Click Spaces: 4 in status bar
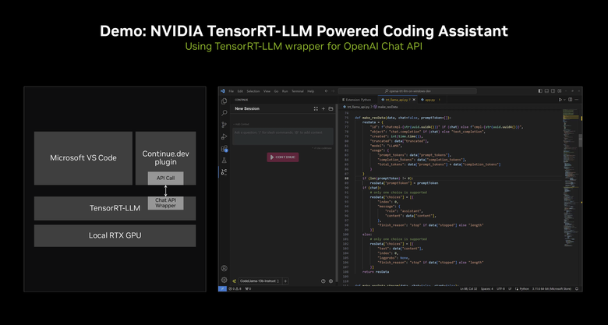The height and width of the screenshot is (325, 608). pyautogui.click(x=487, y=289)
